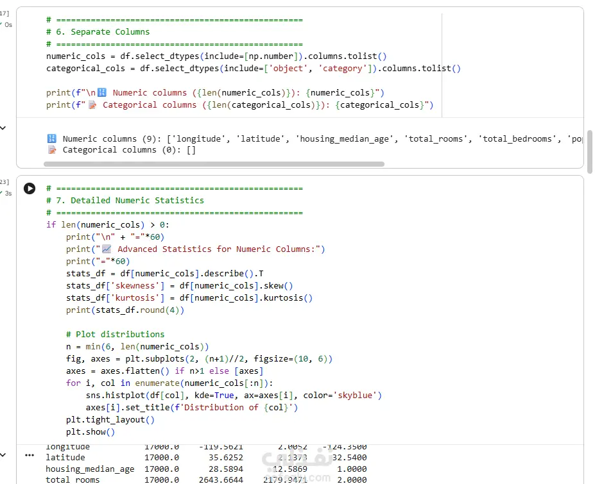This screenshot has width=595, height=484.
Task: Click 'n = min(6, len(numeric_cols))' line
Action: [137, 346]
